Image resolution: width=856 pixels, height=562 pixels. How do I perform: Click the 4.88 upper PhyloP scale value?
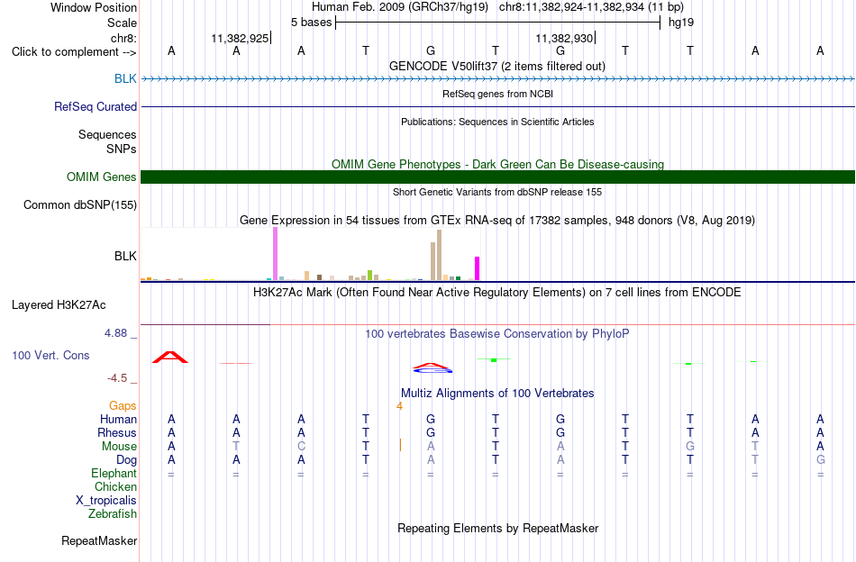click(115, 333)
